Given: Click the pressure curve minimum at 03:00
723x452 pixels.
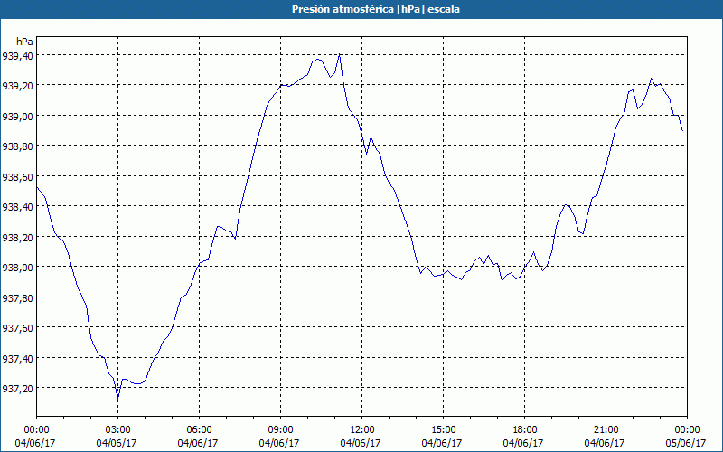Looking at the screenshot, I should pyautogui.click(x=118, y=397).
